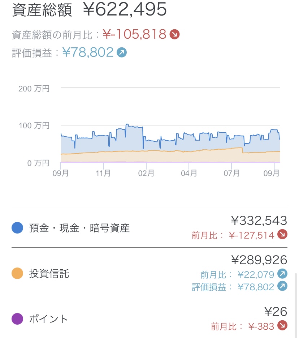Click blue up arrow beside top 評価損益
The width and height of the screenshot is (299, 338).
(122, 53)
